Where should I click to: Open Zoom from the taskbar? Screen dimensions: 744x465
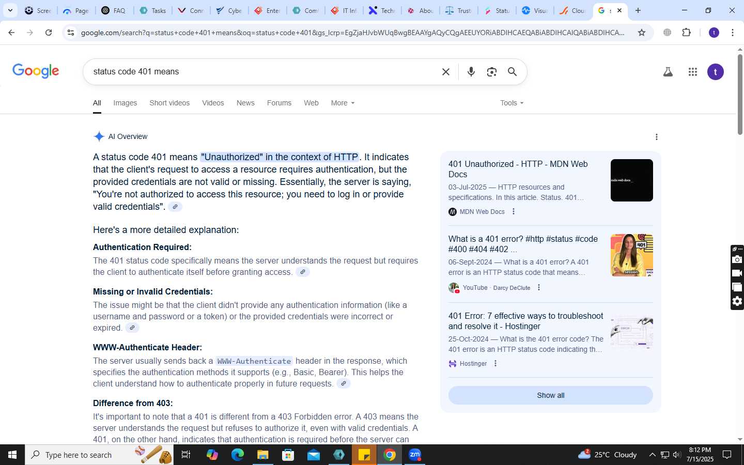click(x=415, y=455)
